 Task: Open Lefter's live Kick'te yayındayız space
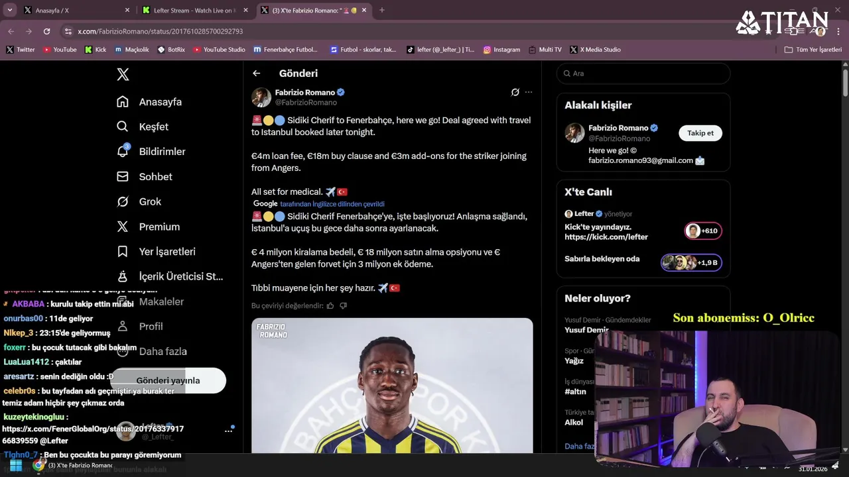point(606,232)
